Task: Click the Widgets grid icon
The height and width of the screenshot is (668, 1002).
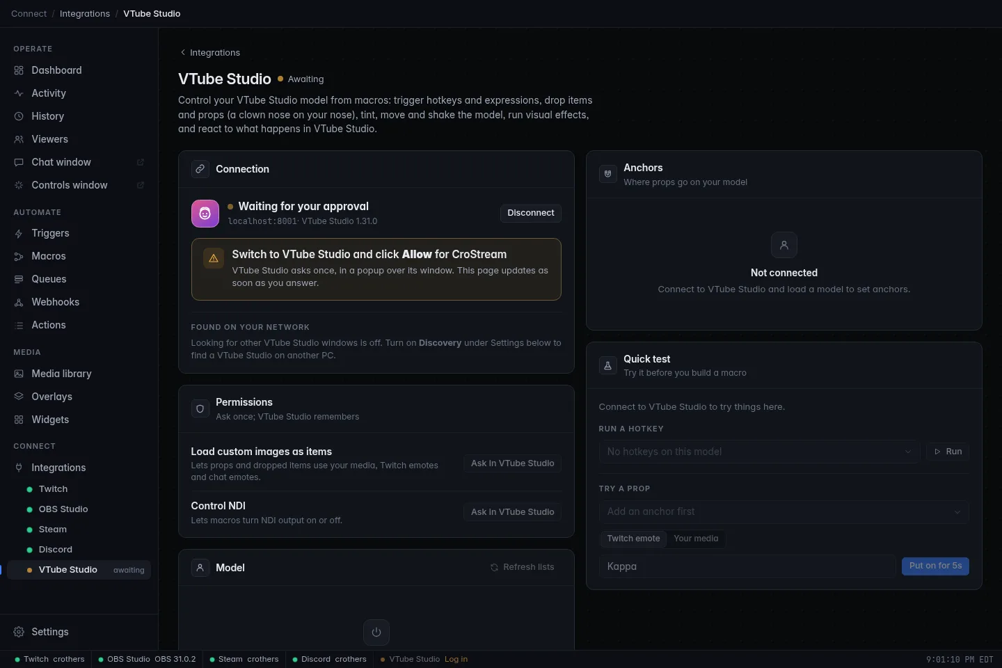Action: [19, 420]
